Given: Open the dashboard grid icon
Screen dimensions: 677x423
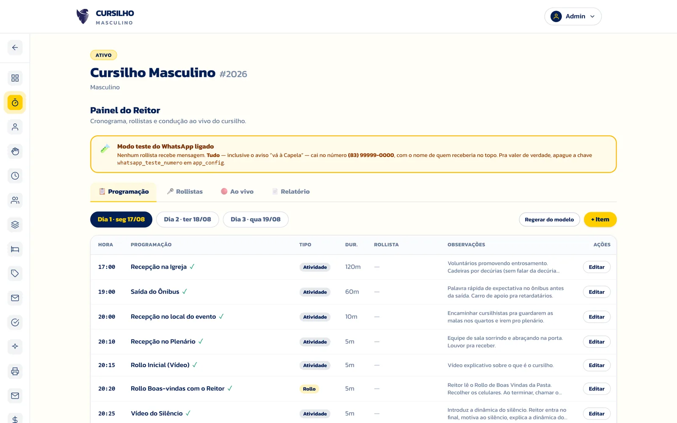Looking at the screenshot, I should pyautogui.click(x=15, y=78).
